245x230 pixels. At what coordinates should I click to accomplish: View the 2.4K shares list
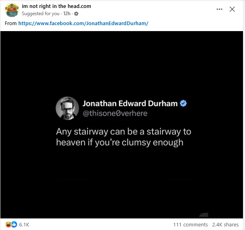[x=225, y=225]
